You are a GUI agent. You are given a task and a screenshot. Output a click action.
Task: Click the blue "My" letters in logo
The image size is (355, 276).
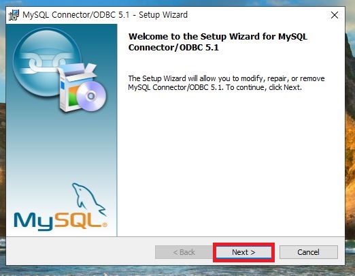tap(33, 221)
